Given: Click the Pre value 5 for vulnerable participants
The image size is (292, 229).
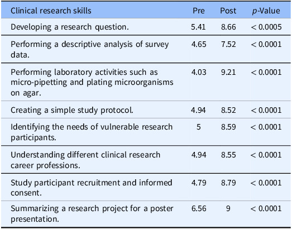Looking at the screenshot, I should (199, 127).
